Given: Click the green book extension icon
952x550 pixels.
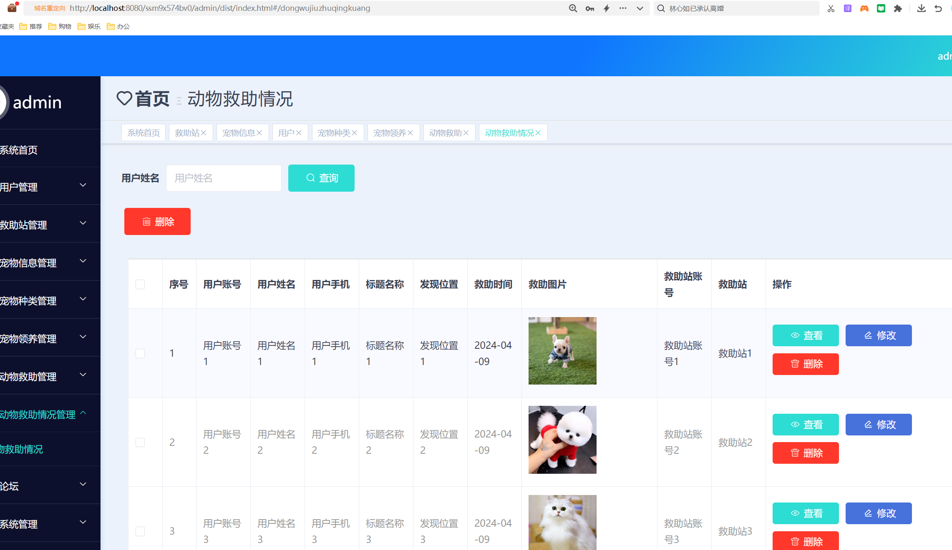Looking at the screenshot, I should (x=881, y=8).
